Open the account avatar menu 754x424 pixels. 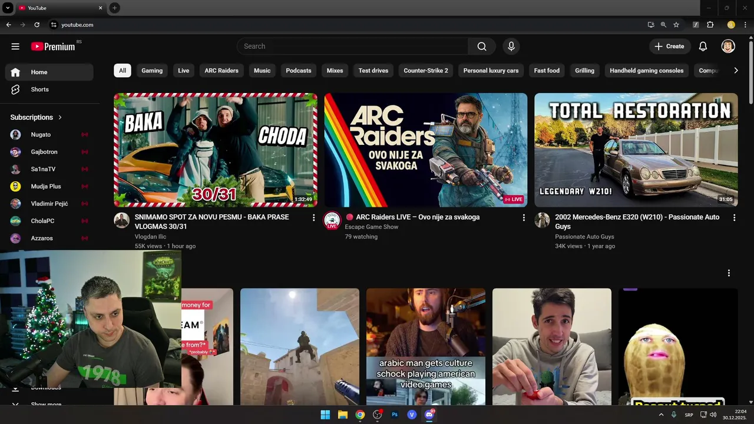pos(728,46)
